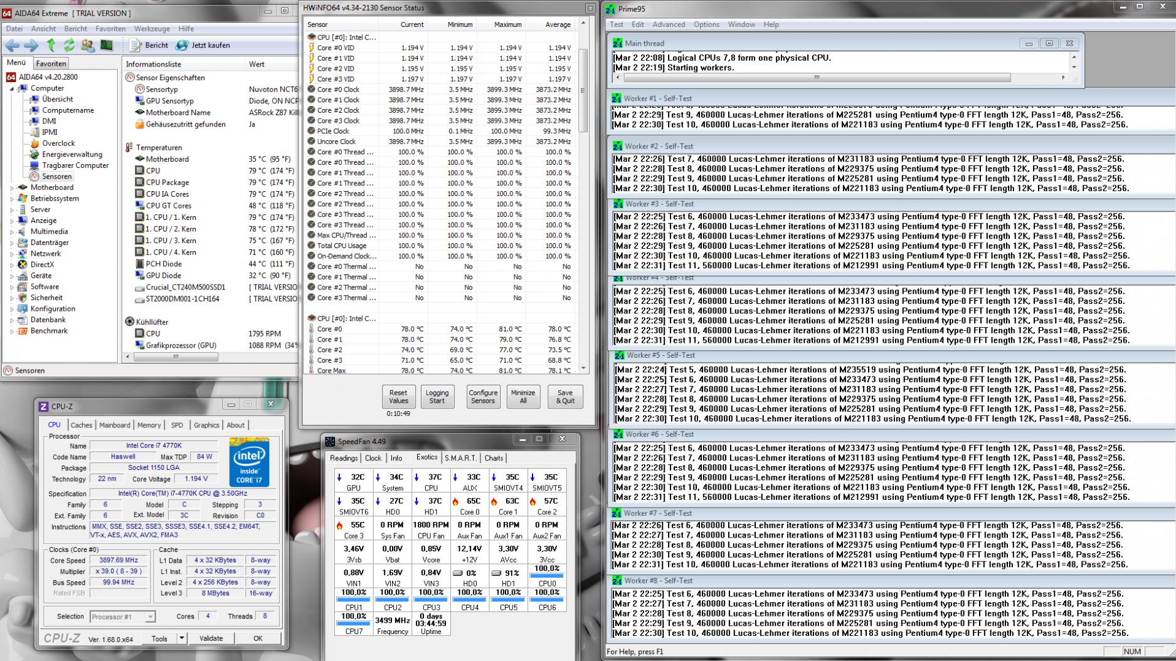Collapse the Computer tree node

point(11,89)
